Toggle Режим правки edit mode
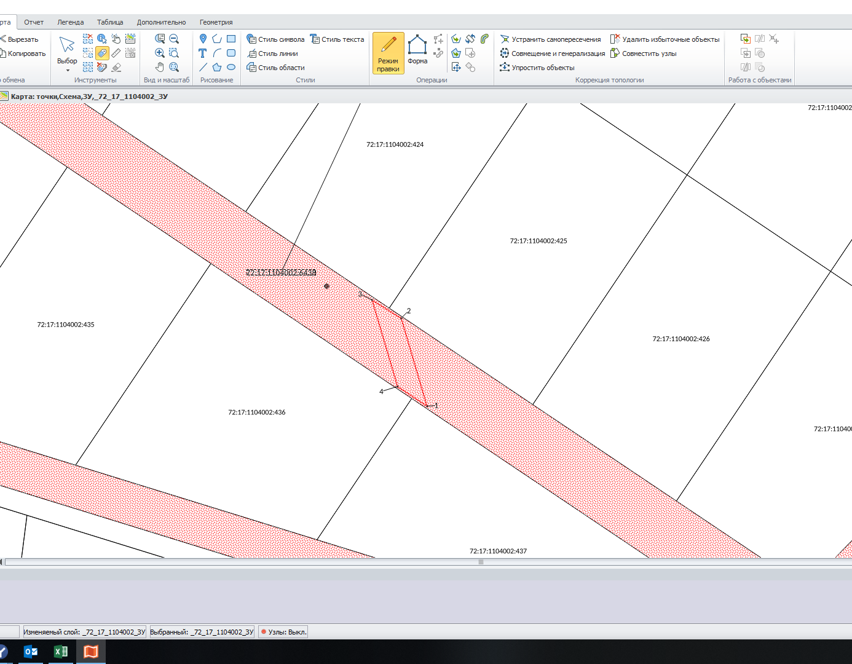The height and width of the screenshot is (664, 852). coord(388,53)
